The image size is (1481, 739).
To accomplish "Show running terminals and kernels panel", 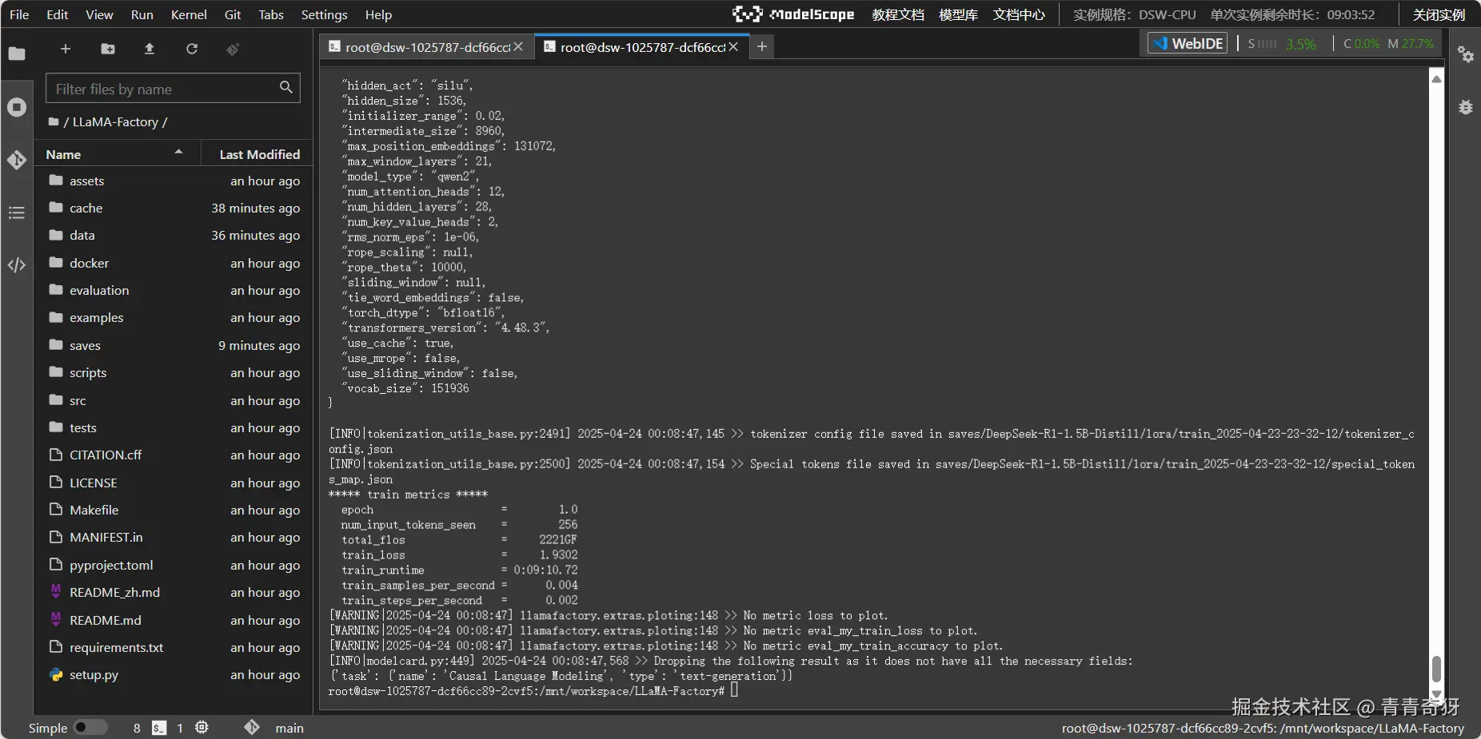I will pos(17,107).
